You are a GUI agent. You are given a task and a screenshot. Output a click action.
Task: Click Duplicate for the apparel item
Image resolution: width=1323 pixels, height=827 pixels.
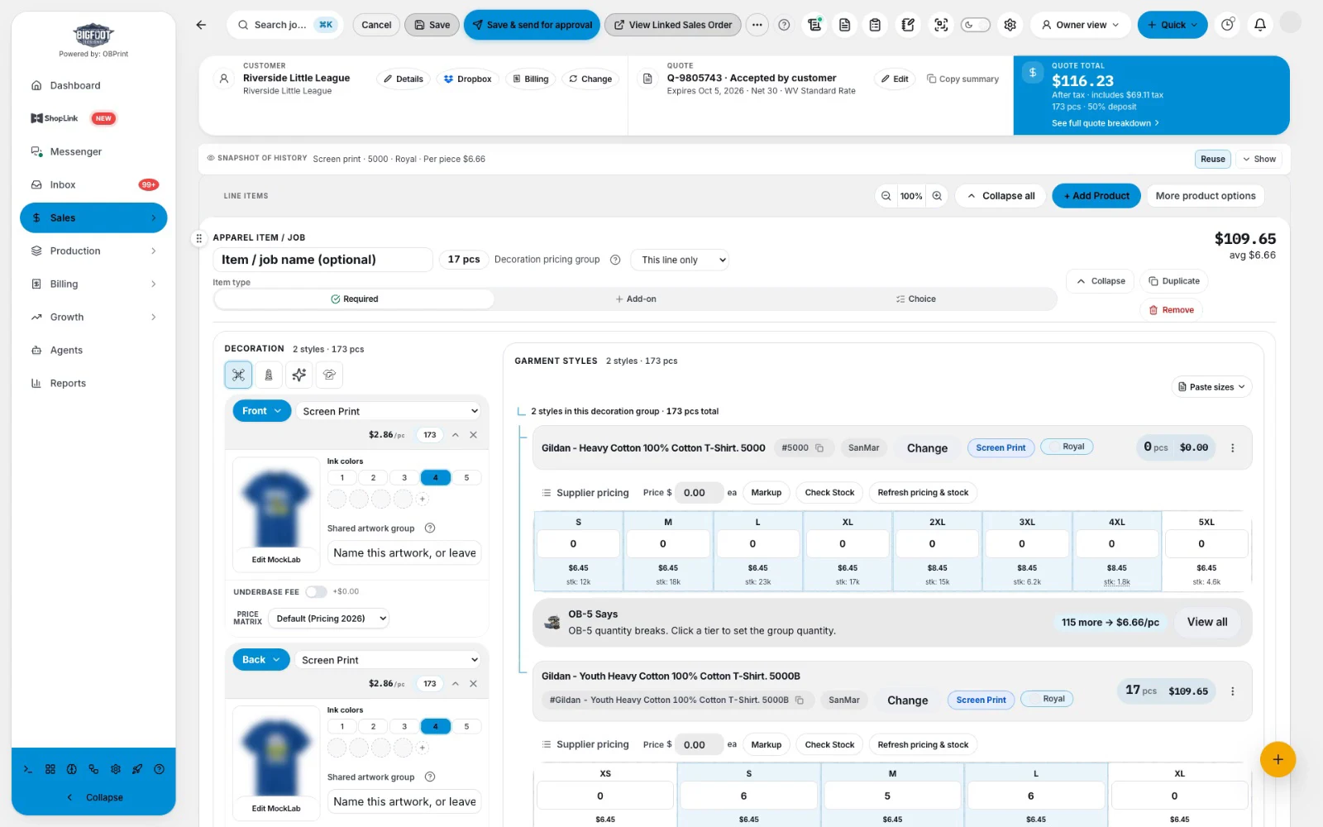pos(1174,281)
